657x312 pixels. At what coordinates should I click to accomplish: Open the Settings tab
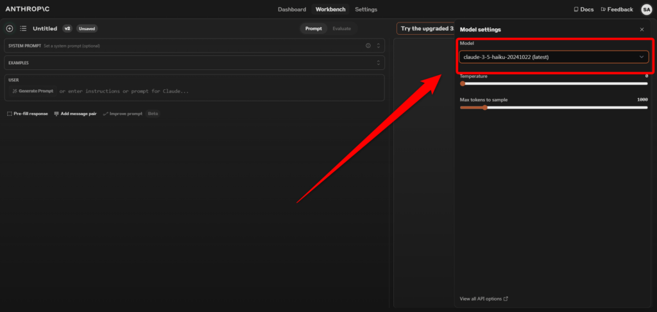point(366,10)
